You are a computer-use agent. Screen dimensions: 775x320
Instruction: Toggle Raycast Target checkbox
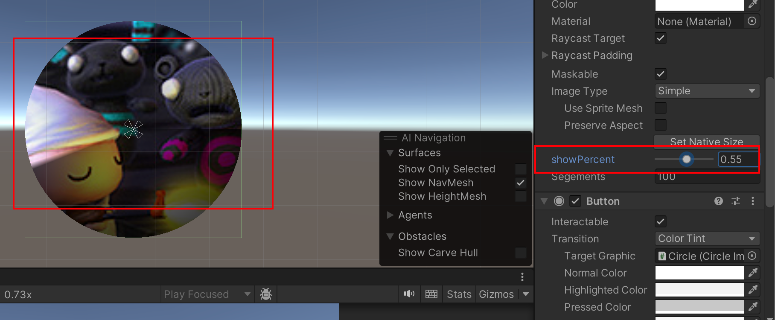pyautogui.click(x=661, y=38)
